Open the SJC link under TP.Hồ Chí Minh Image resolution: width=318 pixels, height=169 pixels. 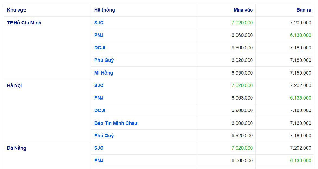coord(99,23)
